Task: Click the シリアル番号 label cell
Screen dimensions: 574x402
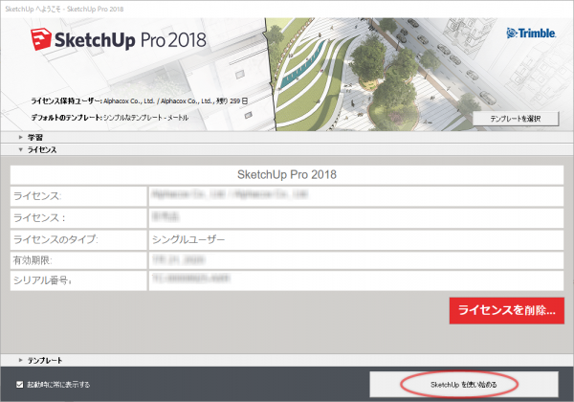Action: tap(78, 280)
